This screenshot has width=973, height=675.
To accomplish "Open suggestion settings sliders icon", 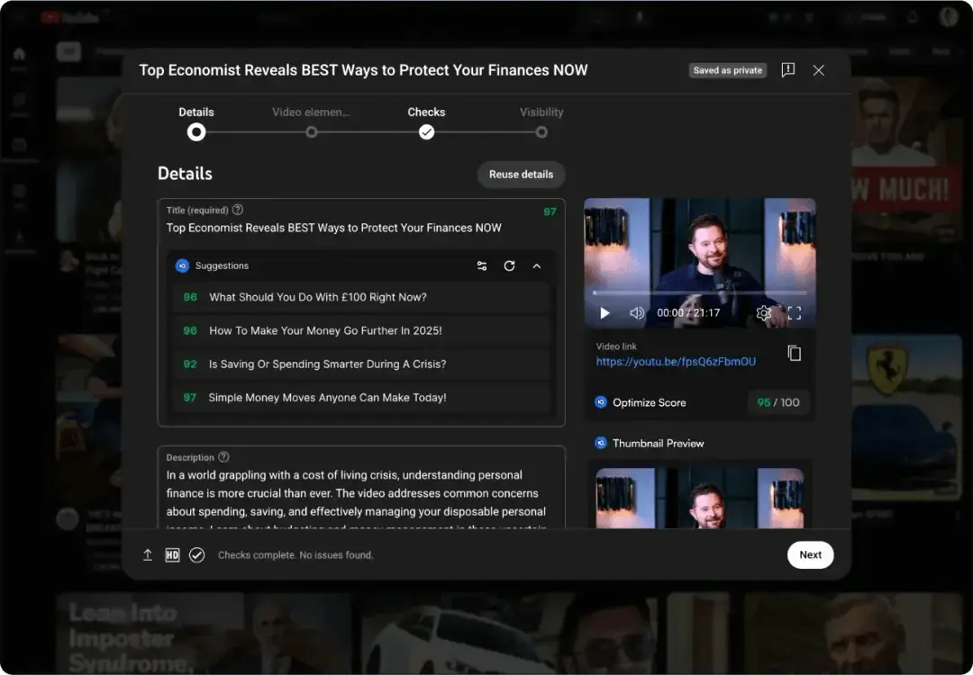I will point(482,266).
